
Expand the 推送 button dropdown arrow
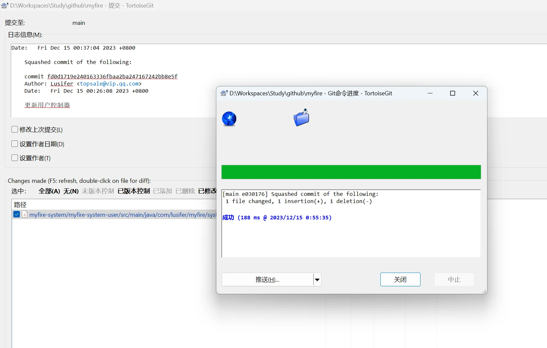(317, 280)
